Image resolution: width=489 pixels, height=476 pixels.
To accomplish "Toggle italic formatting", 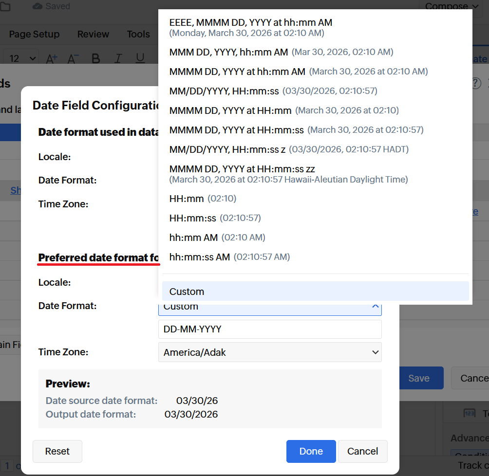I will 118,58.
